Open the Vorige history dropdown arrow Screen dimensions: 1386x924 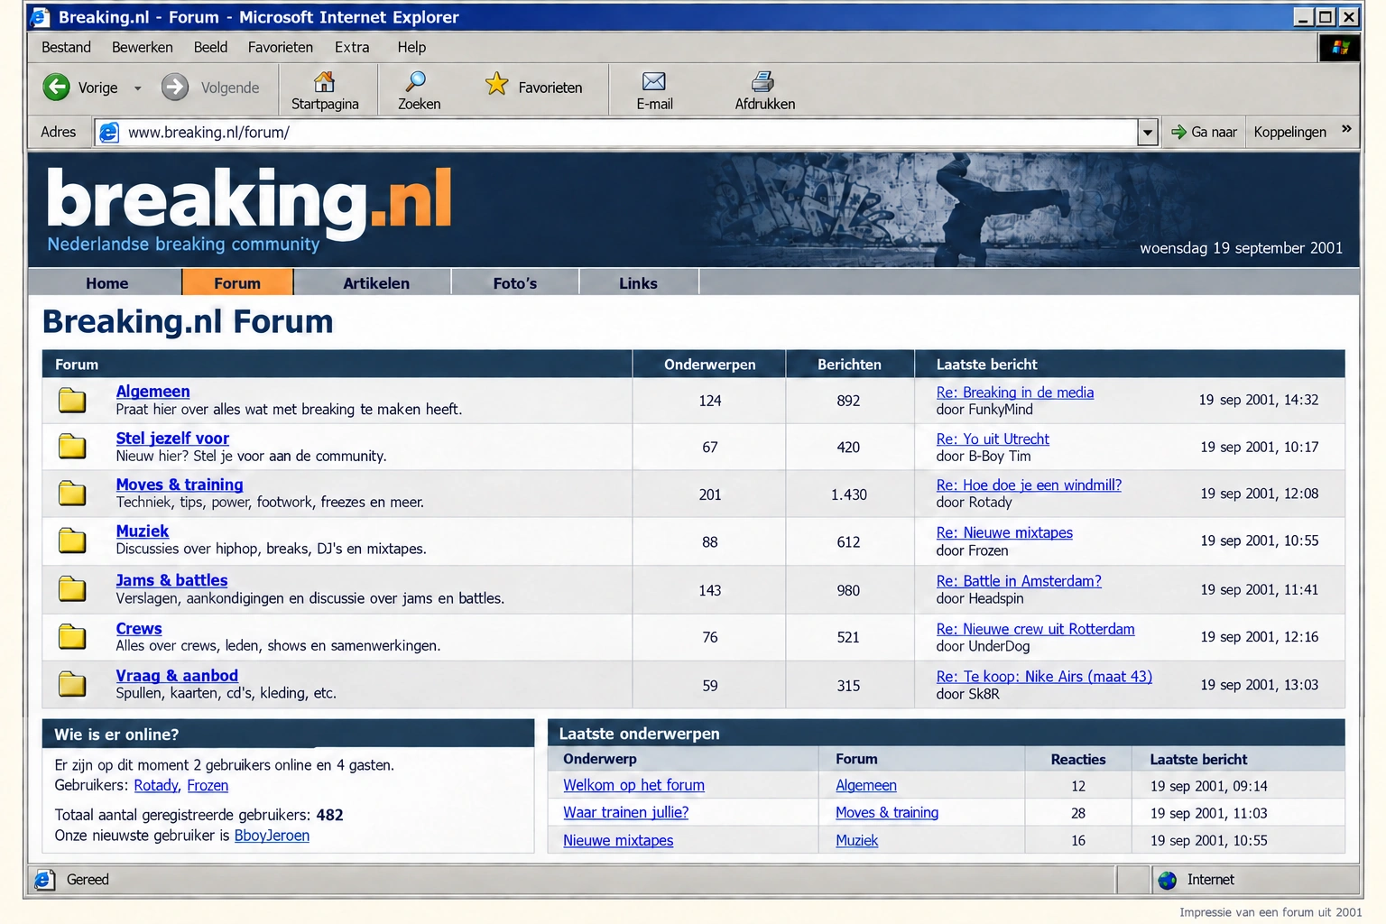coord(138,88)
